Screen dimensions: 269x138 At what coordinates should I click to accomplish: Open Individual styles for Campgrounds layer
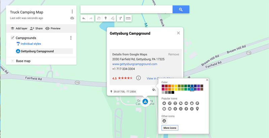(29, 44)
